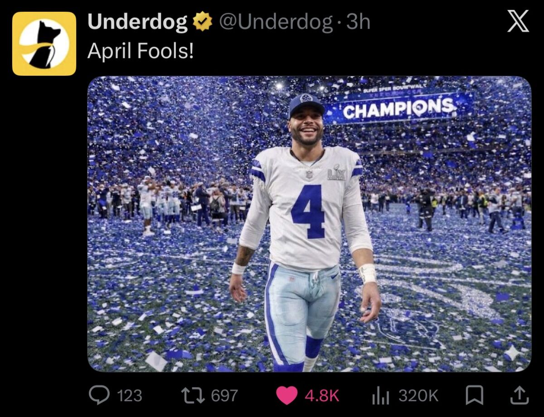Click the jersey number 4 in the photo

[x=309, y=211]
